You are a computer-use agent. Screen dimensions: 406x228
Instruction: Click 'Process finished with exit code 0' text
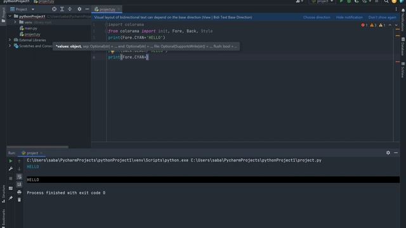point(66,193)
